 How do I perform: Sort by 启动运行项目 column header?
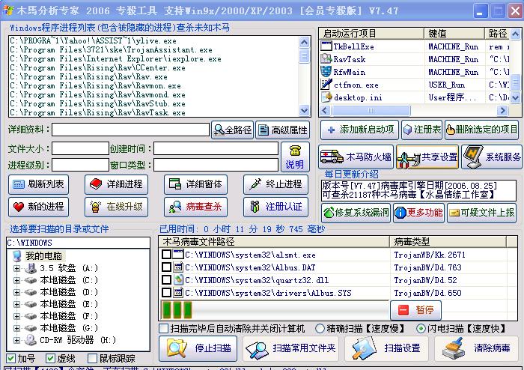point(371,34)
